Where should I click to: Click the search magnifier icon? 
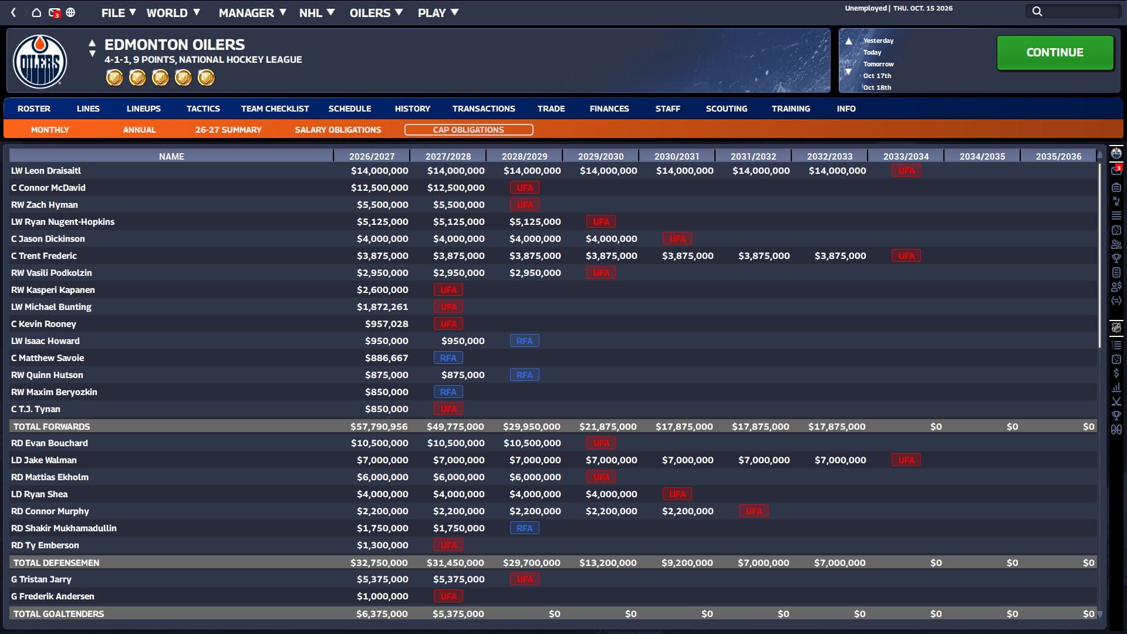click(1037, 11)
